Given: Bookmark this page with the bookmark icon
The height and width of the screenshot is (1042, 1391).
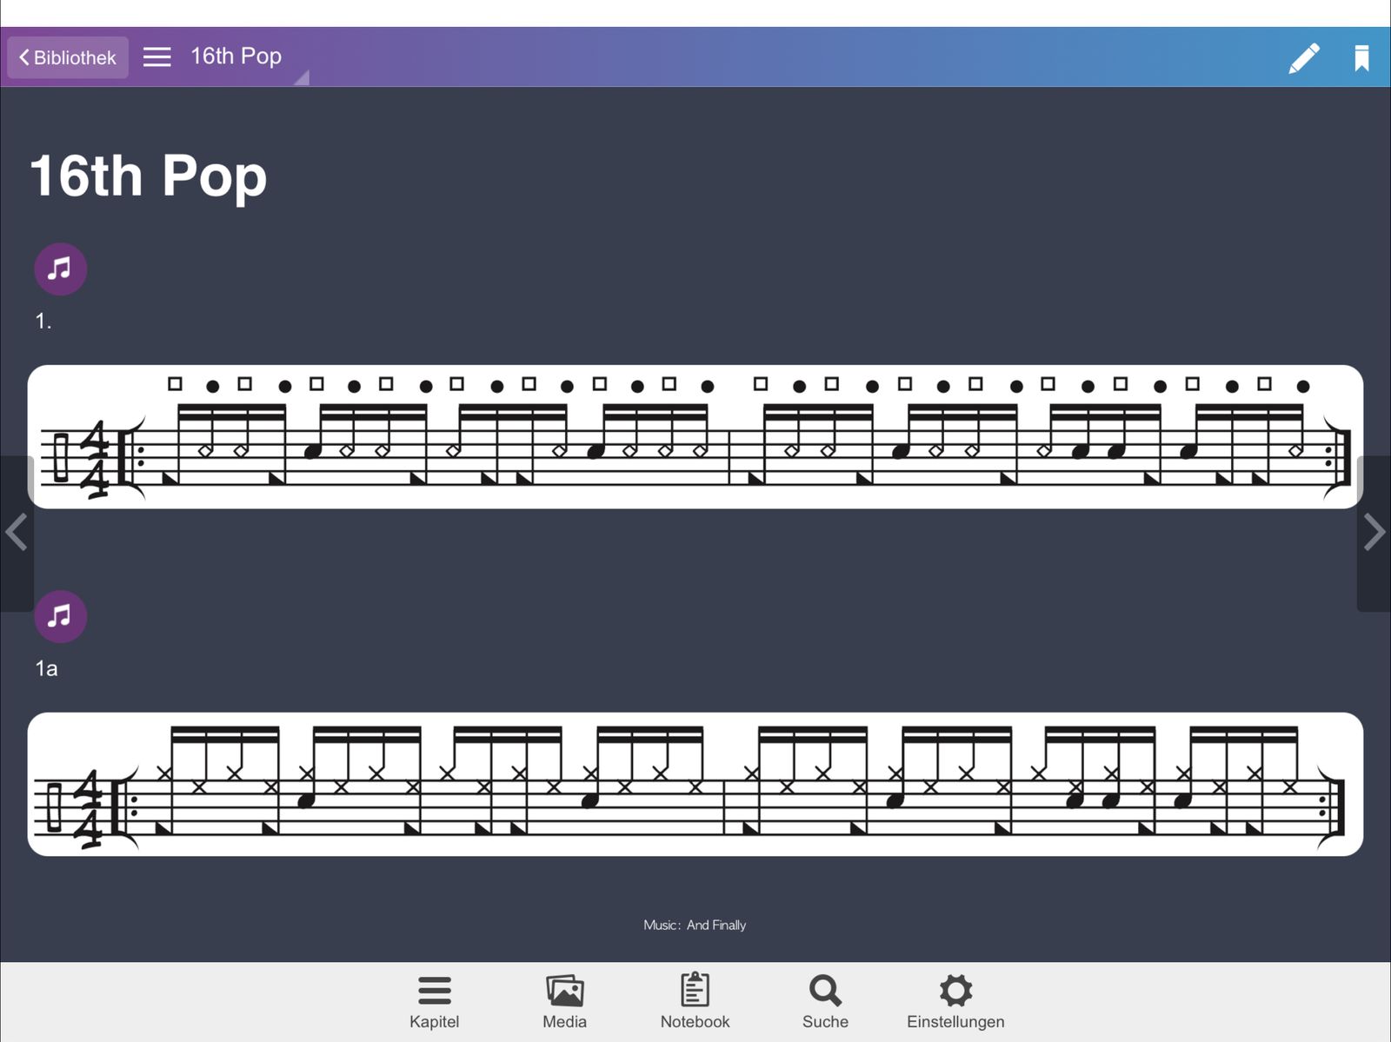Looking at the screenshot, I should [x=1361, y=58].
